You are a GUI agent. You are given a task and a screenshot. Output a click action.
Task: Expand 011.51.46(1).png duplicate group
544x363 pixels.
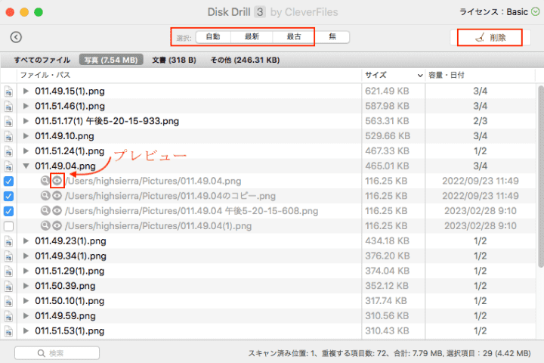coord(26,106)
